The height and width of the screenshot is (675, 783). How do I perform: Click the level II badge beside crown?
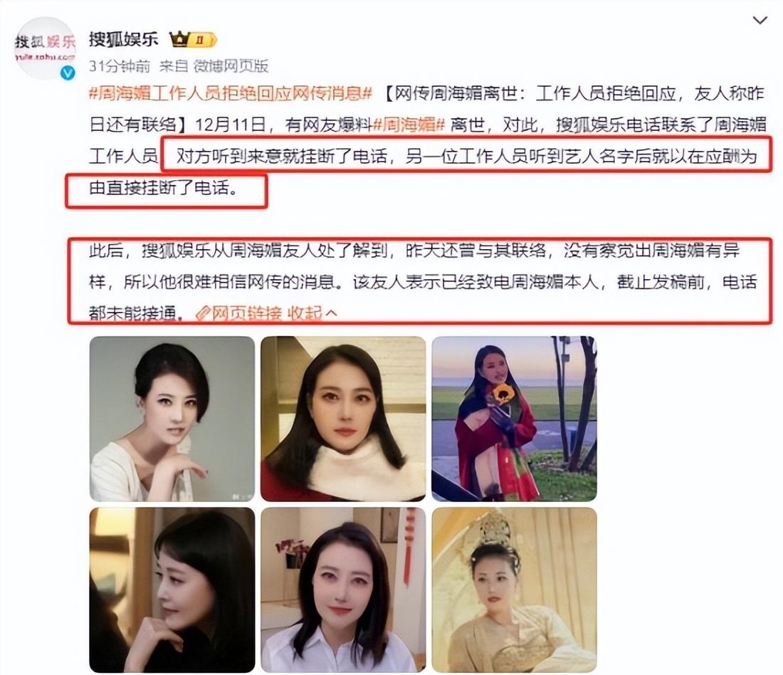(x=202, y=39)
